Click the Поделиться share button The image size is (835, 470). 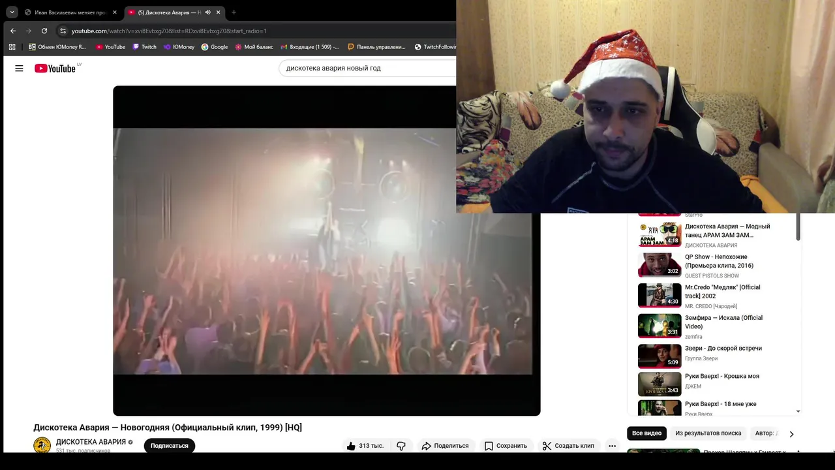(x=445, y=446)
